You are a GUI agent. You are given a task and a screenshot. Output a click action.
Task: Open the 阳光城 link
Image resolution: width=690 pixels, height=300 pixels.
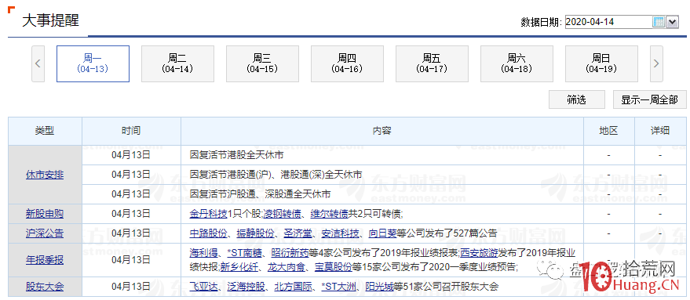(380, 287)
